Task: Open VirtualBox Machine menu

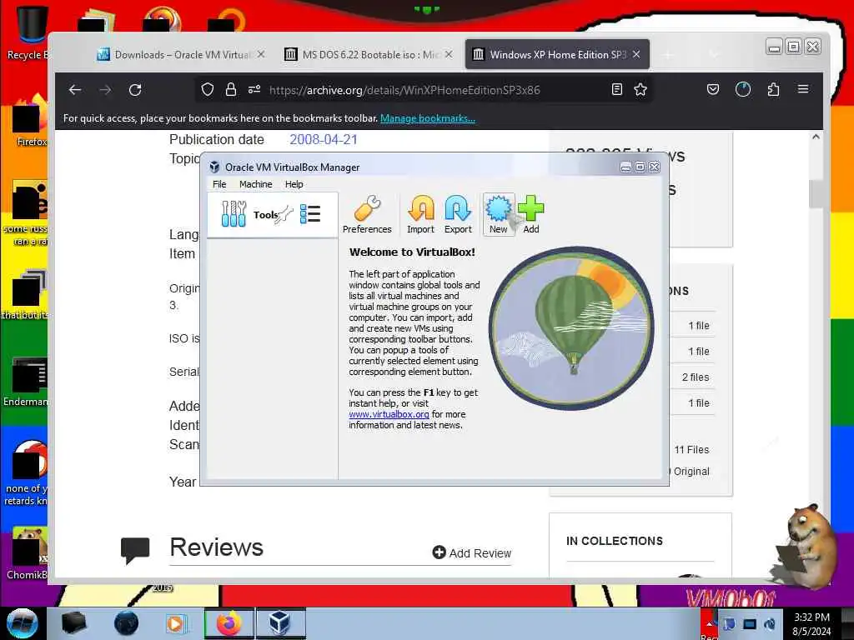Action: coord(255,184)
